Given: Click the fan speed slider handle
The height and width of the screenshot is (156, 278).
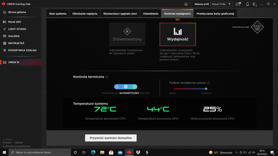Looking at the screenshot, I should click(x=206, y=89).
